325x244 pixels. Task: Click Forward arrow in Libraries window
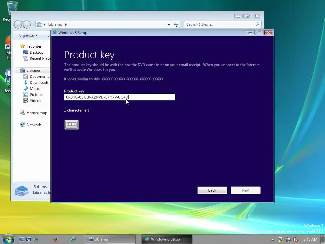(27, 24)
